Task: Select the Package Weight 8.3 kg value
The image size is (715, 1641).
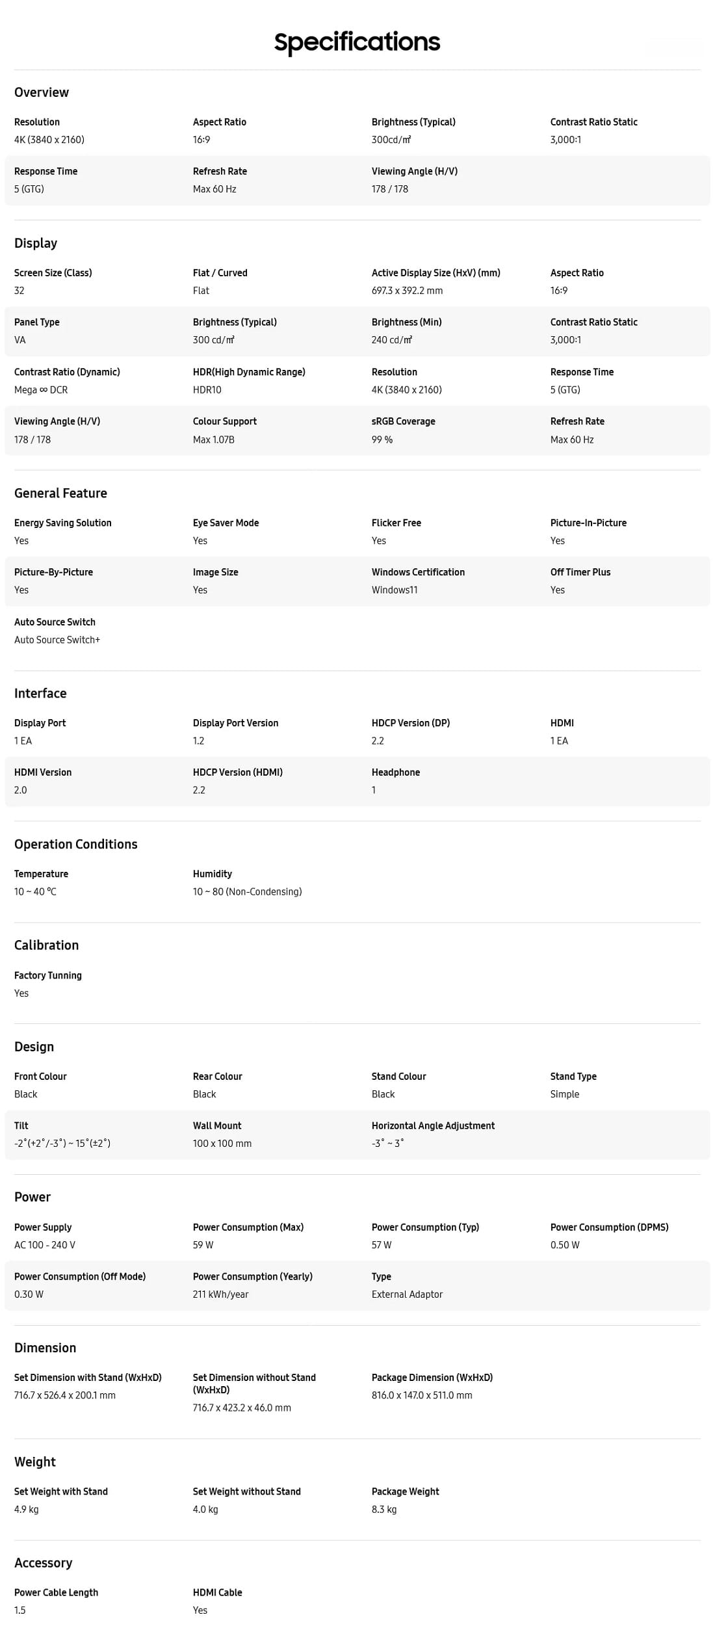Action: 384,1510
